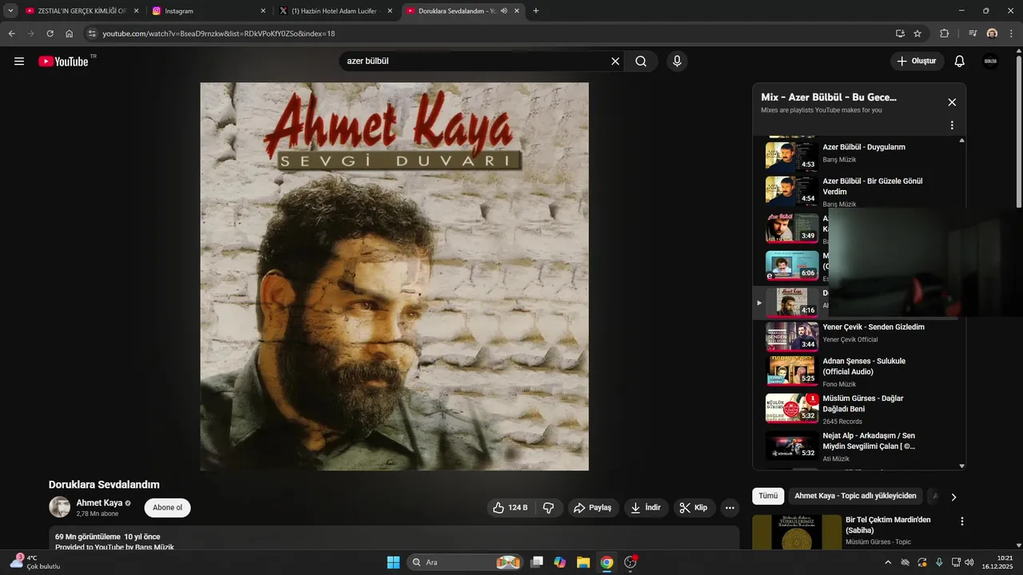Reload the current page
The image size is (1023, 575).
[x=50, y=34]
